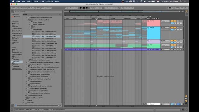Expand Drums - Loops folder
Viewport: 199px width, 112px height.
(30, 22)
